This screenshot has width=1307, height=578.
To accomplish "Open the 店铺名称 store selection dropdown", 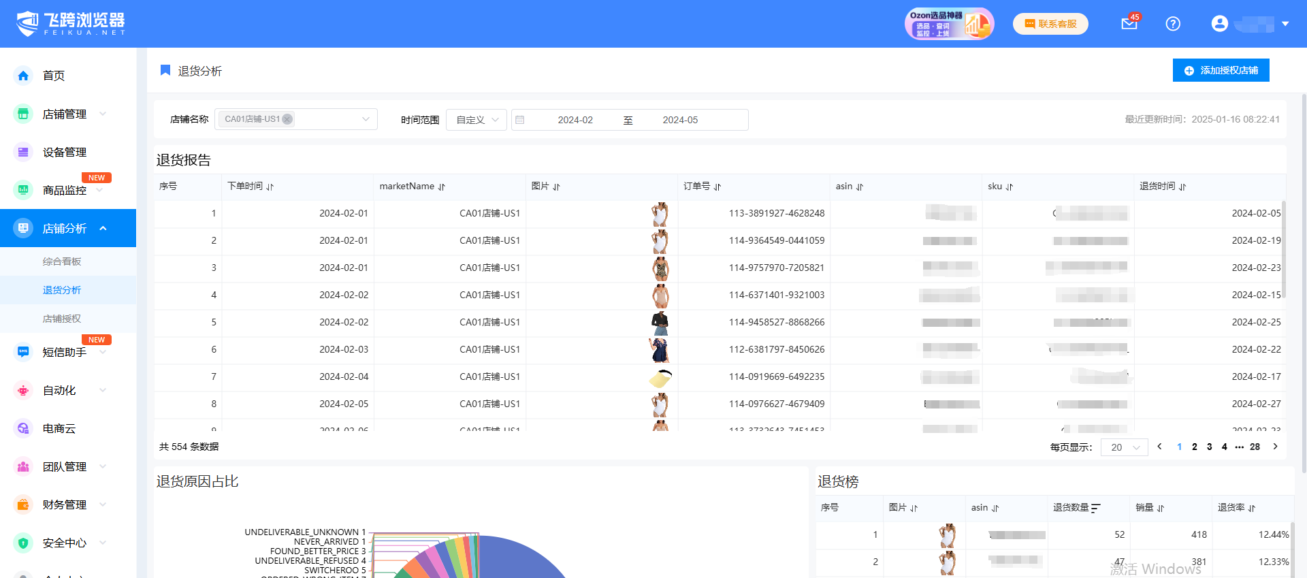I will click(x=366, y=119).
